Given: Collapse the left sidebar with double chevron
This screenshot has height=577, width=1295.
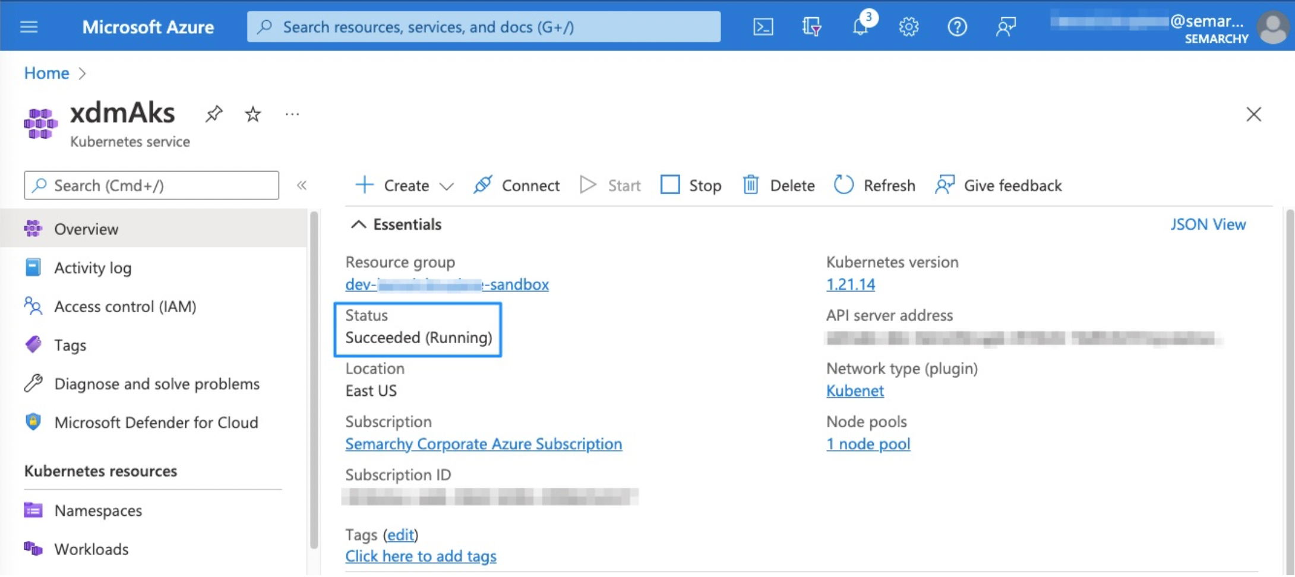Looking at the screenshot, I should [302, 185].
